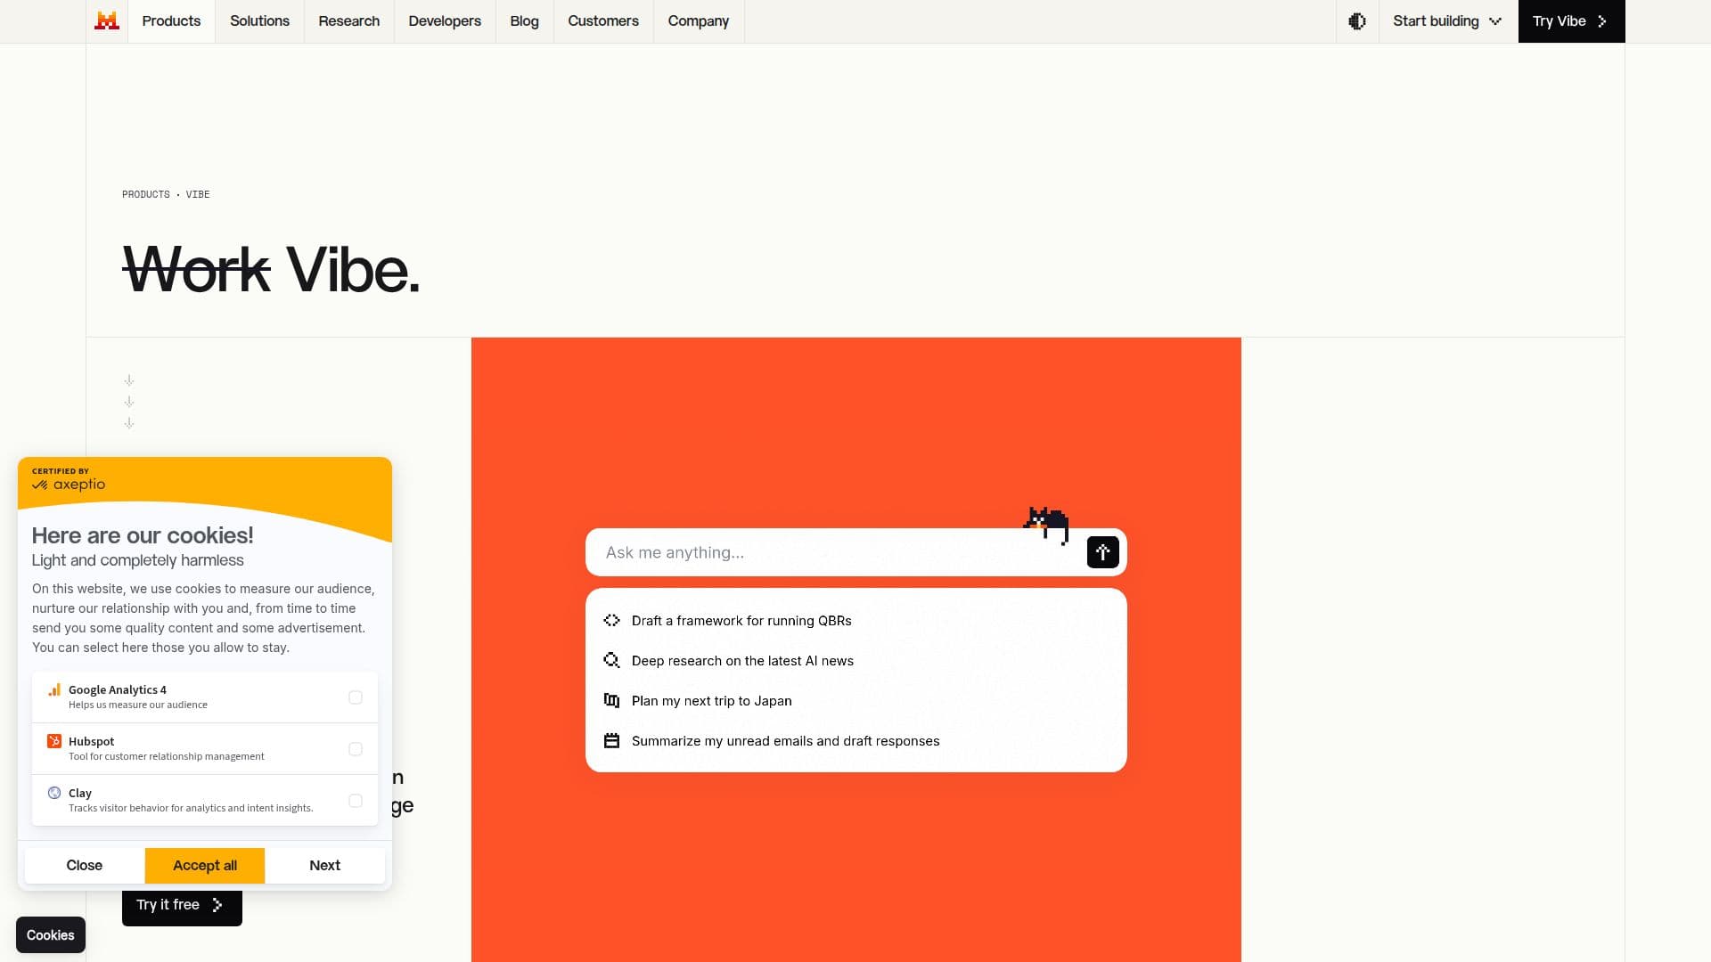Click the Hubspot logo icon

coord(54,741)
